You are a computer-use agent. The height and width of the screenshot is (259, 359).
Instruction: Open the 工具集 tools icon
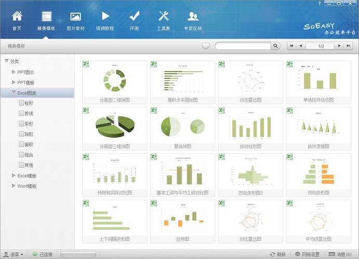pos(164,16)
